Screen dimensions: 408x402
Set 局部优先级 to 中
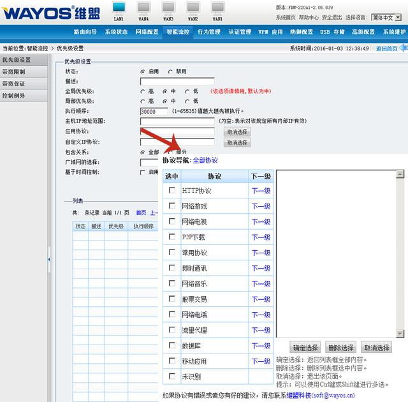click(164, 101)
